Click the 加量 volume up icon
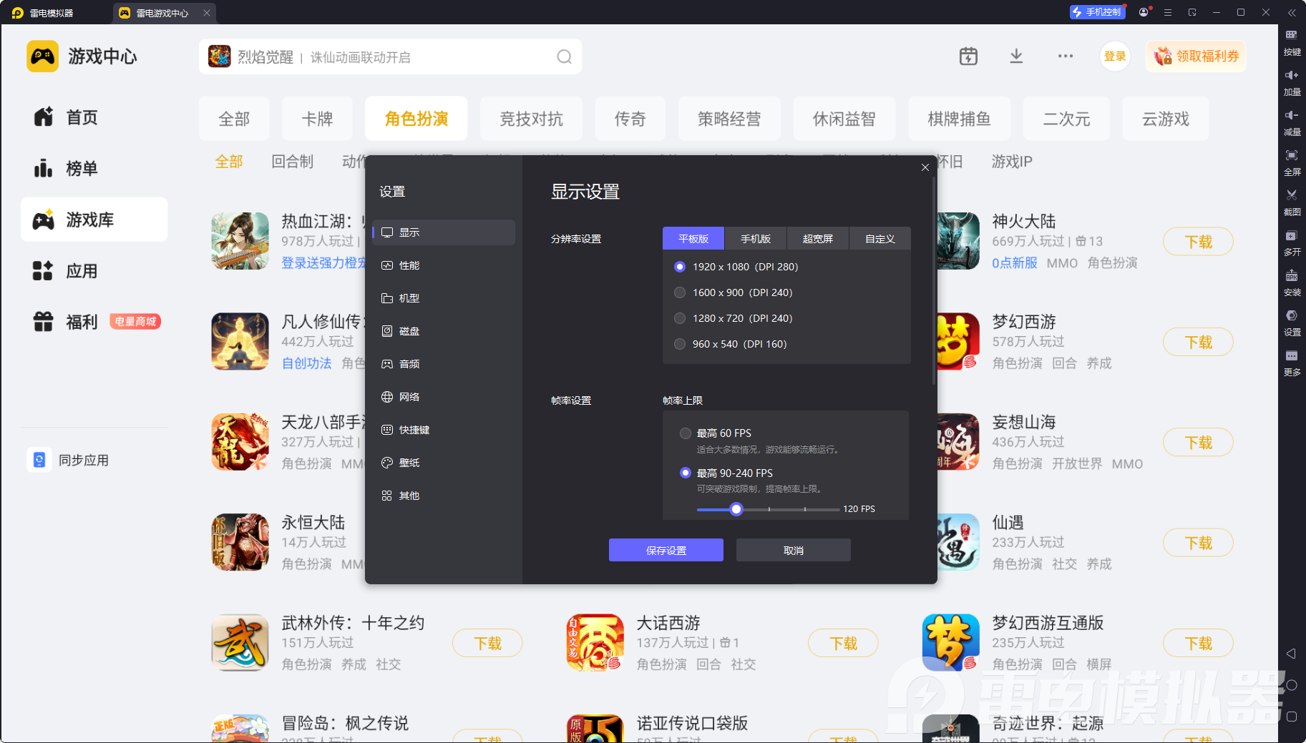 click(1292, 82)
